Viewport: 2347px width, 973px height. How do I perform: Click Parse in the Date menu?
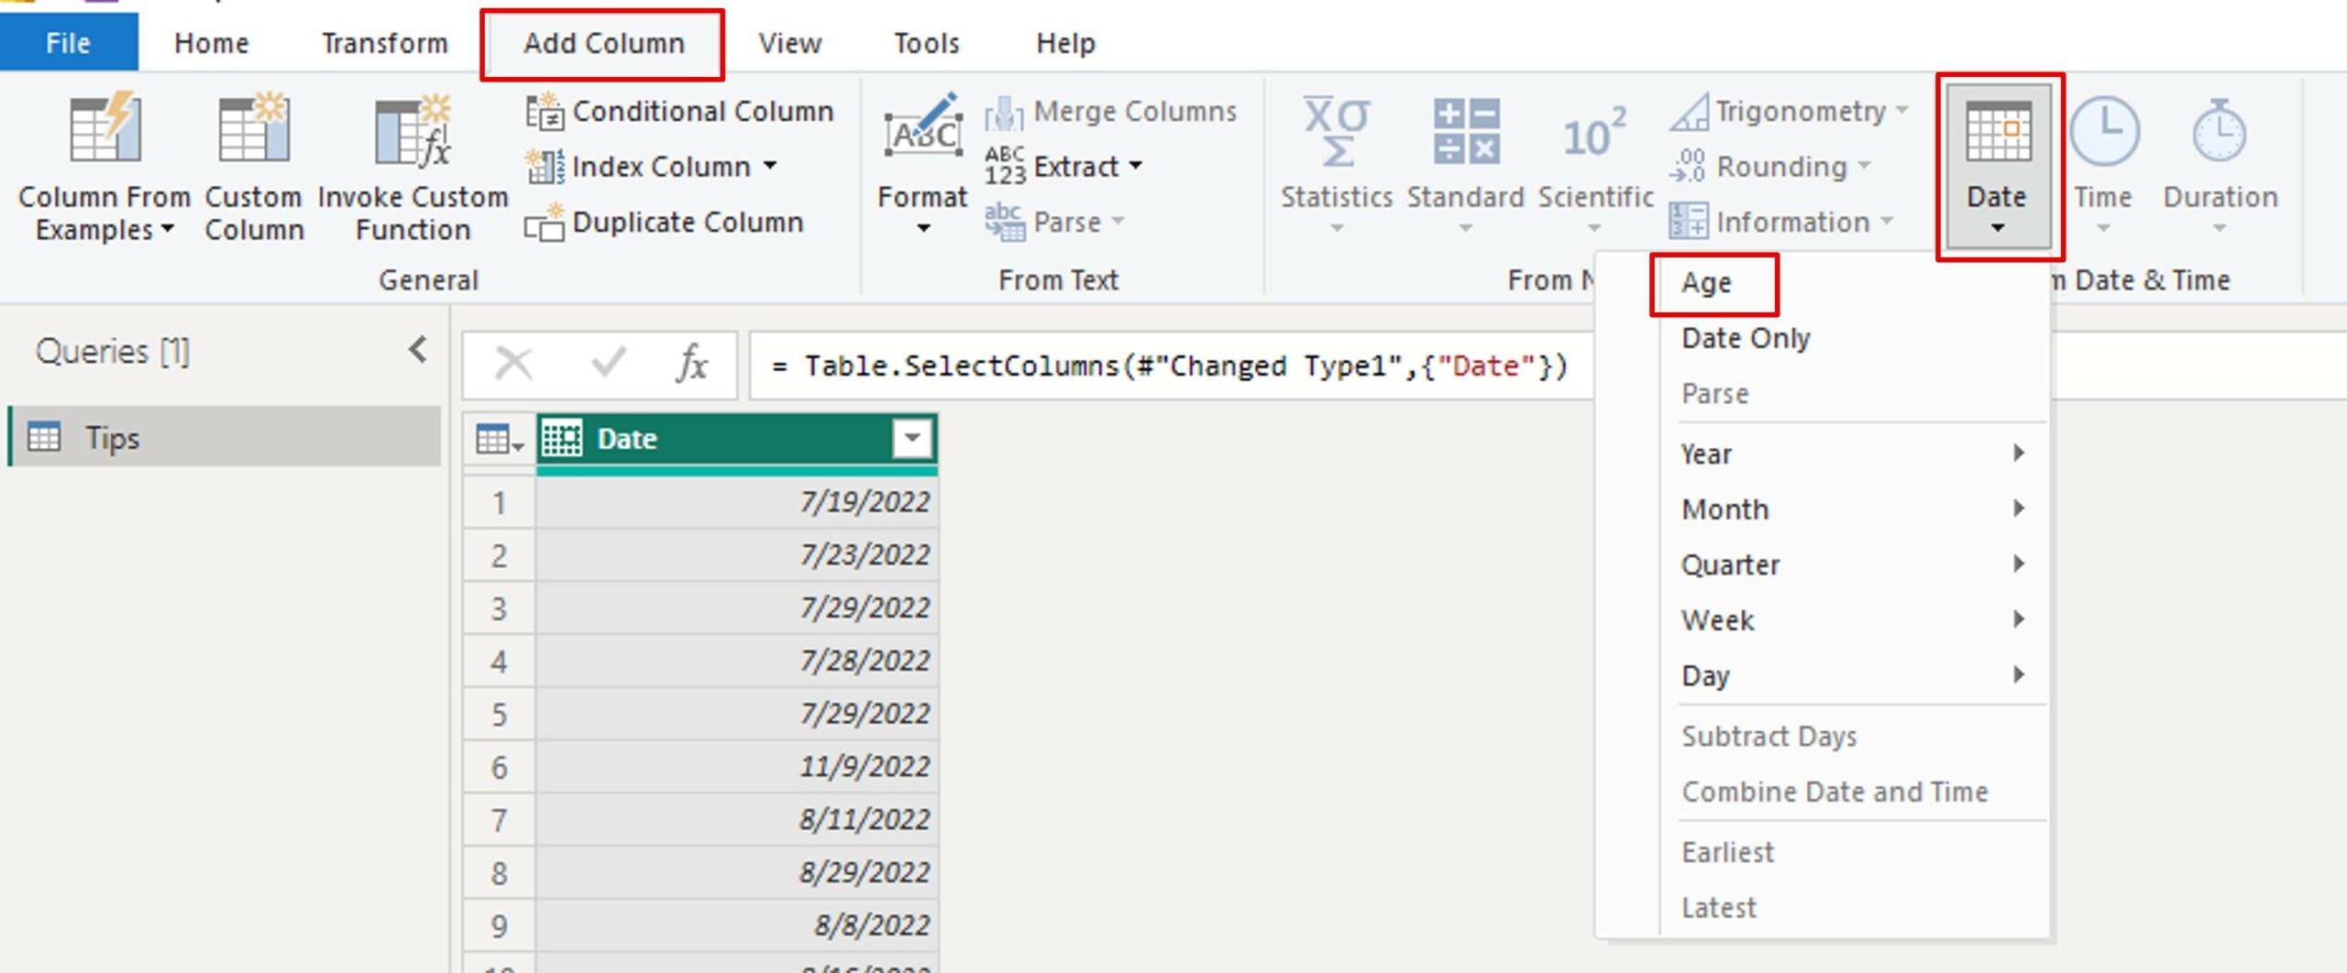coord(1715,394)
